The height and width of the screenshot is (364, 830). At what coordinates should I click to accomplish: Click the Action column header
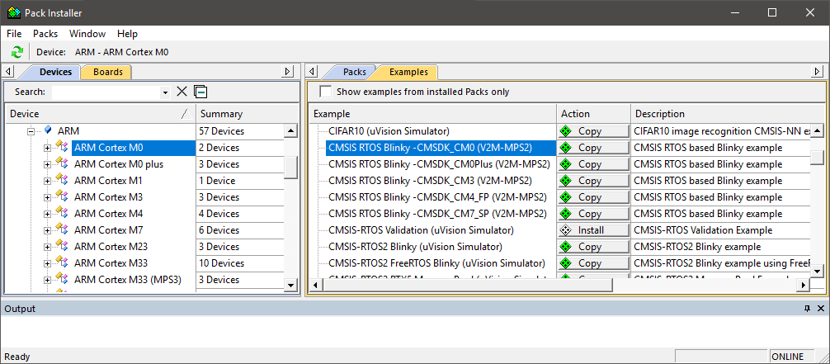tap(593, 113)
